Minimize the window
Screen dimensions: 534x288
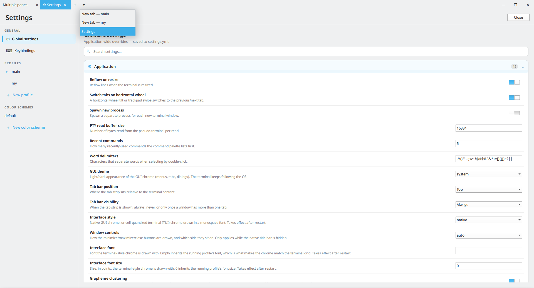click(x=503, y=5)
